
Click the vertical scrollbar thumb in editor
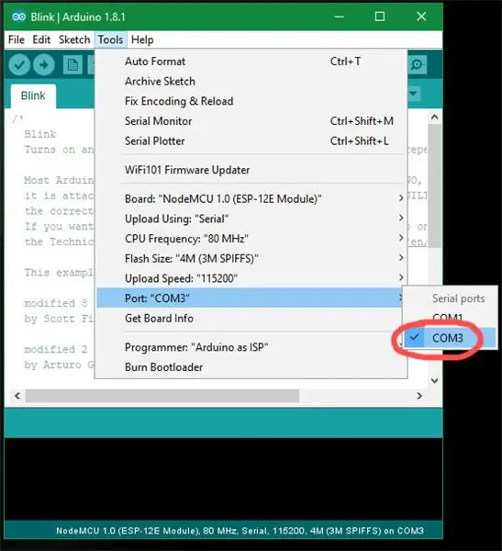click(x=435, y=186)
